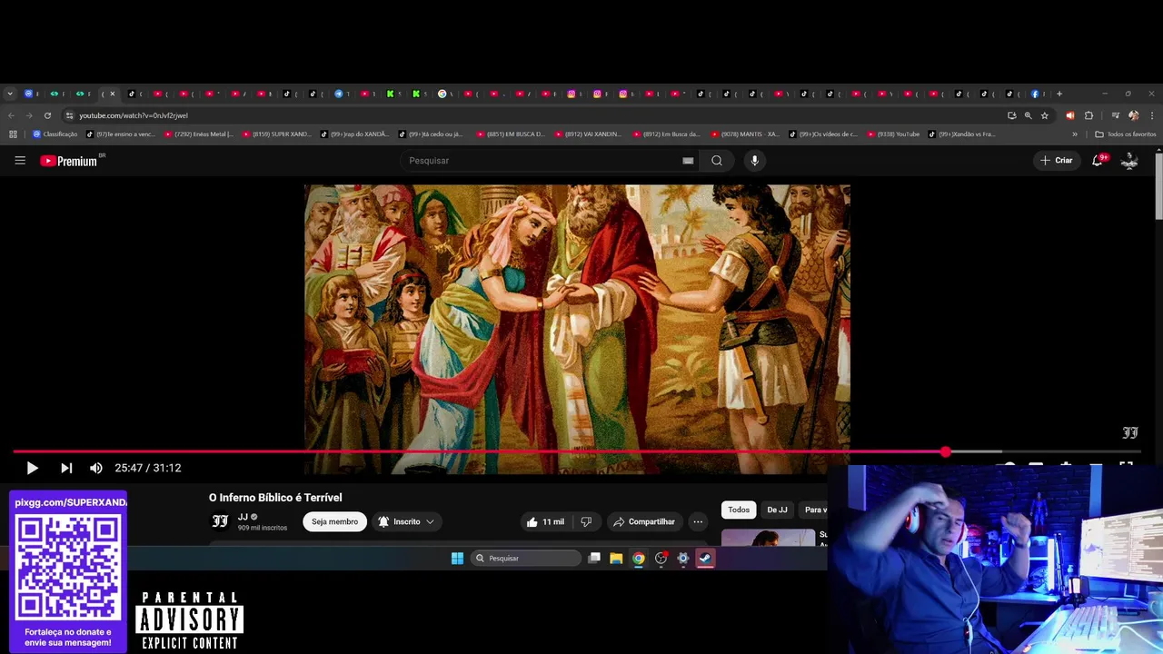This screenshot has height=654, width=1163.
Task: Open a new tab with plus button
Action: click(1059, 94)
